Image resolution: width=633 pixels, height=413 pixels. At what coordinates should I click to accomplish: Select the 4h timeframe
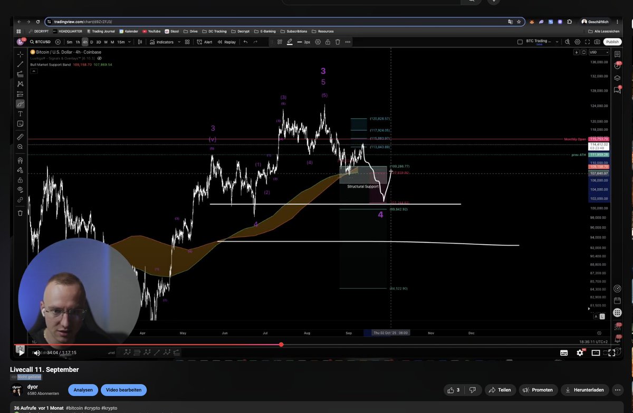point(85,42)
